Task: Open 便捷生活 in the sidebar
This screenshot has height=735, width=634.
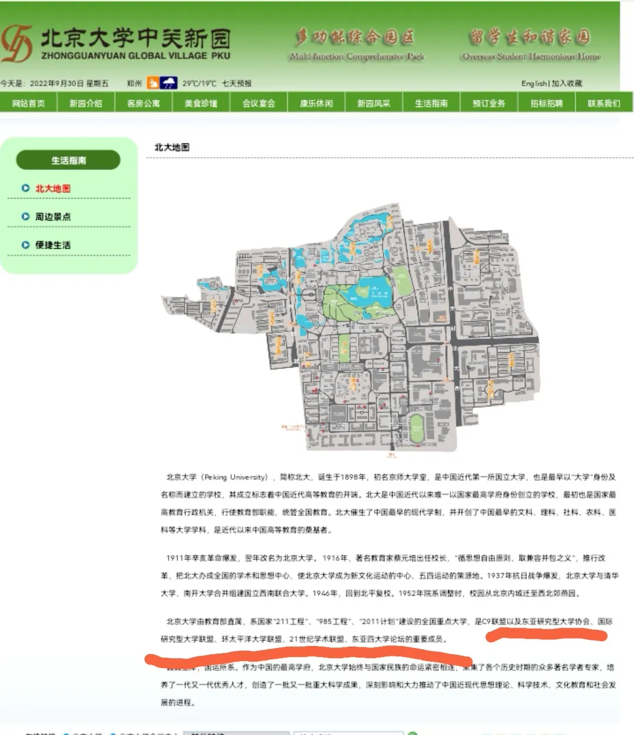Action: 53,245
